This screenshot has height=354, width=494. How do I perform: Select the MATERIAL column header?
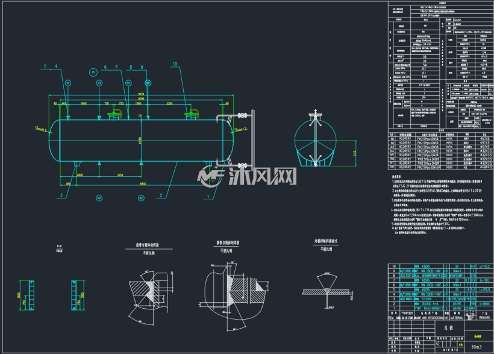tap(457, 318)
